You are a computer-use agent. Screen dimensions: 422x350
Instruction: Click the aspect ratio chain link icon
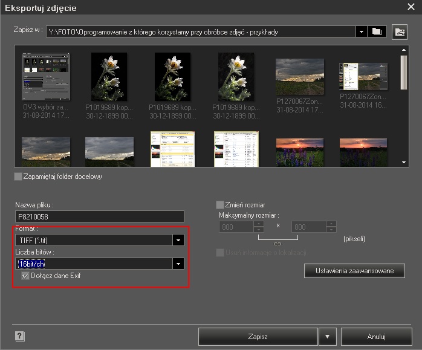coord(278,244)
